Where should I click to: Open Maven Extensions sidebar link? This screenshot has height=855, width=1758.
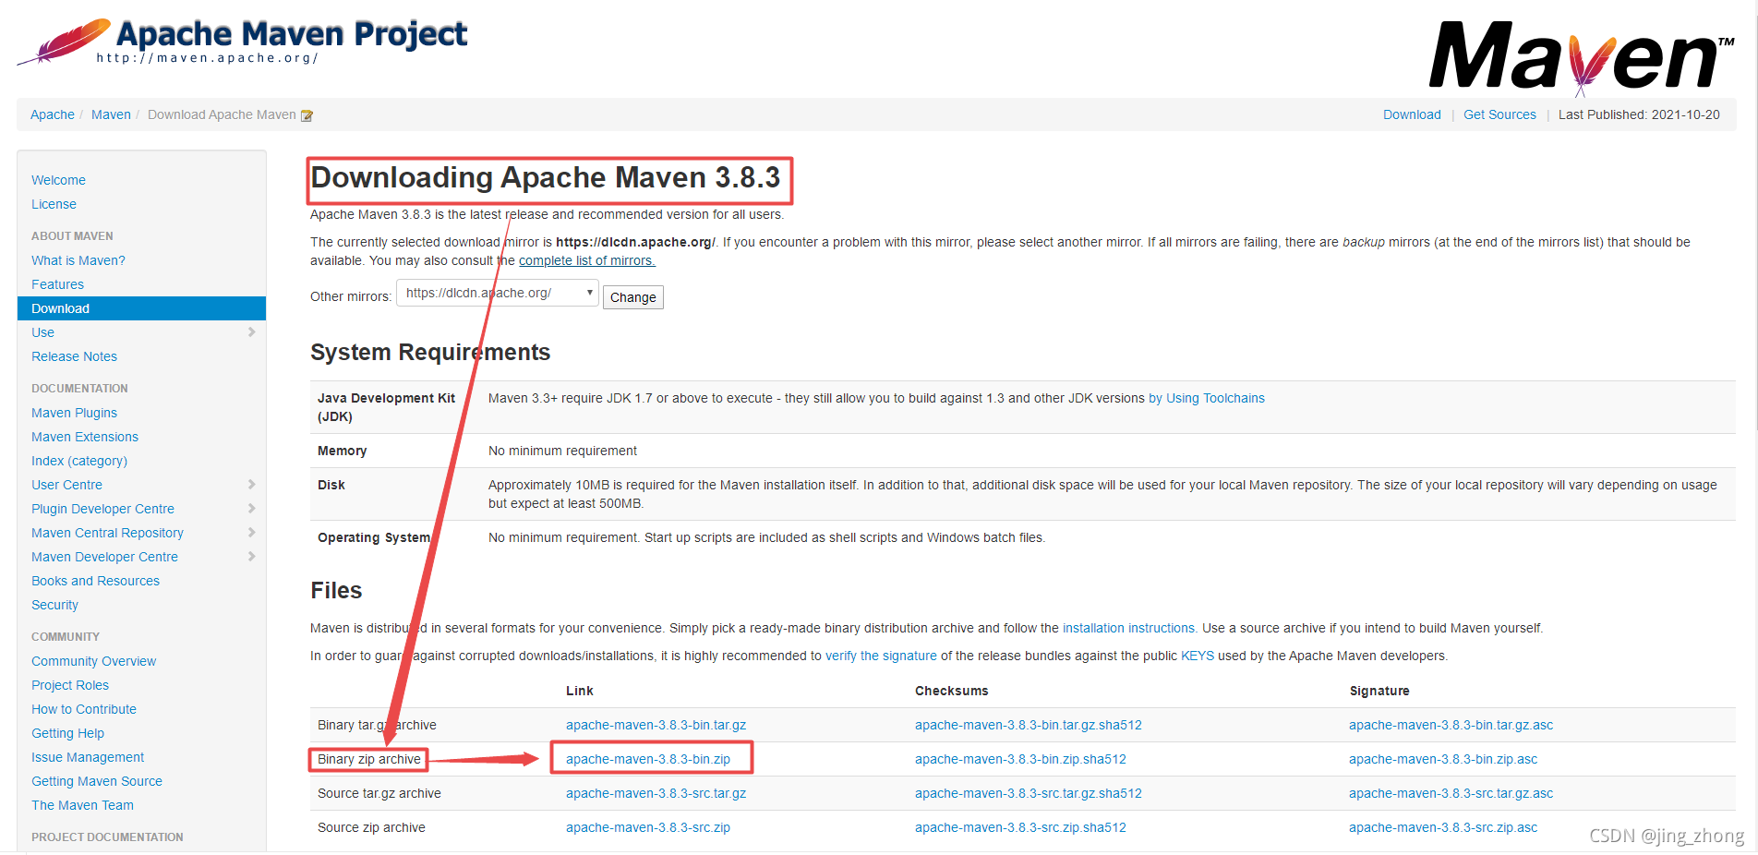[x=85, y=437]
